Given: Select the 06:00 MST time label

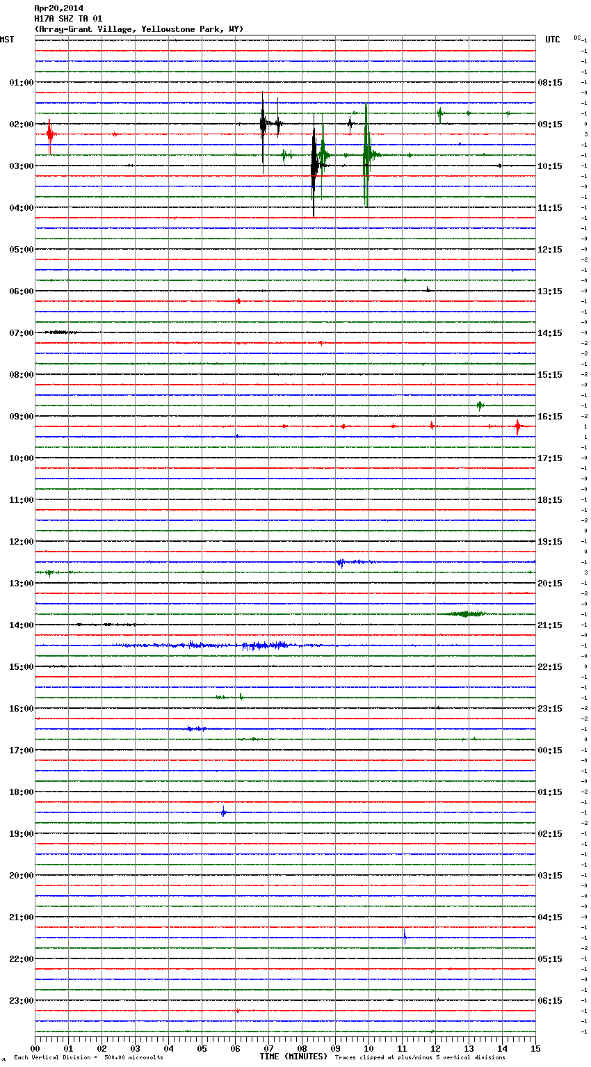Looking at the screenshot, I should (x=22, y=291).
